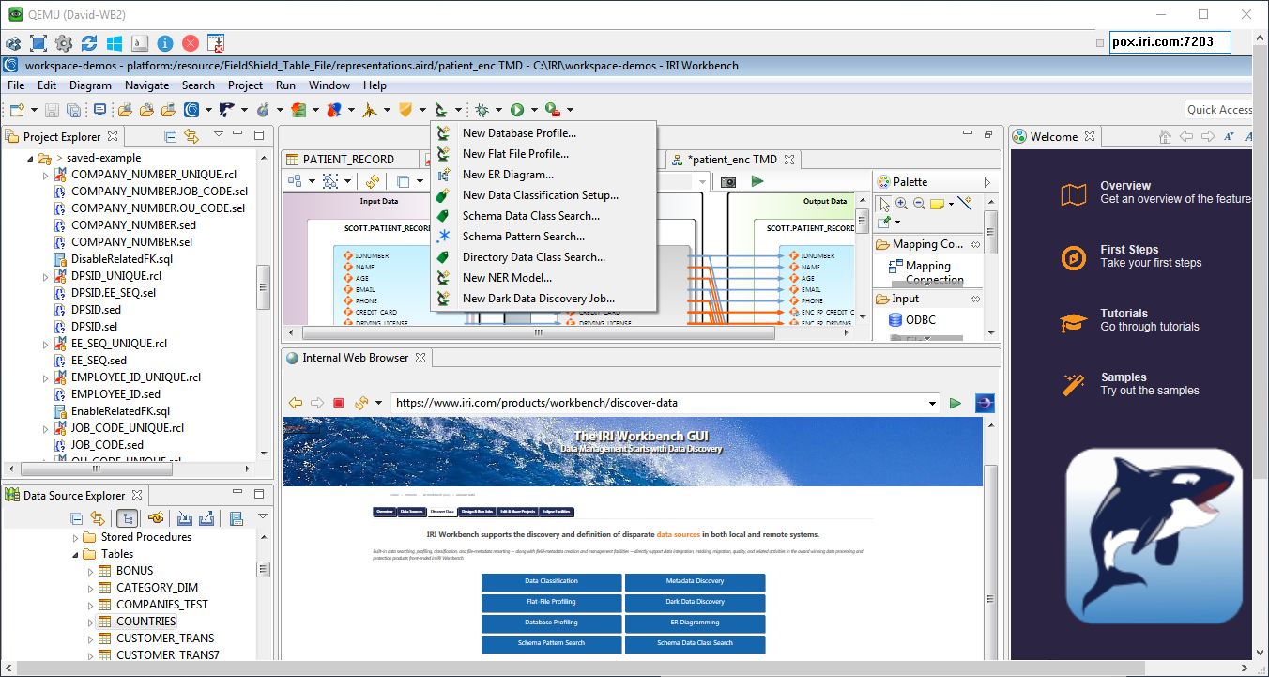The image size is (1269, 677).
Task: Click Link with Editor in Project Explorer
Action: click(191, 136)
